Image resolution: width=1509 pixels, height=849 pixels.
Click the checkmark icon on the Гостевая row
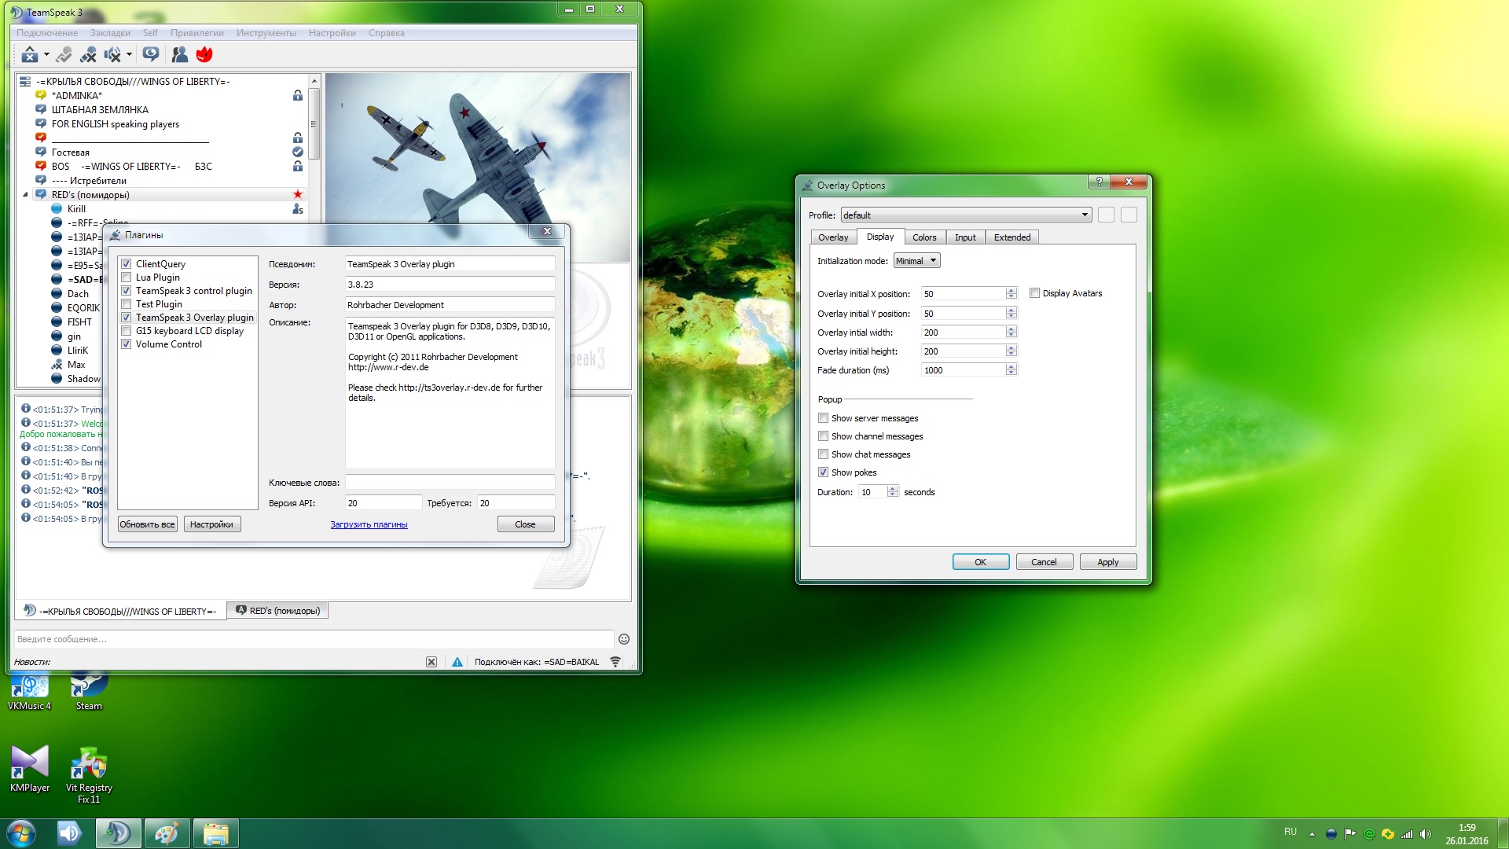point(298,152)
